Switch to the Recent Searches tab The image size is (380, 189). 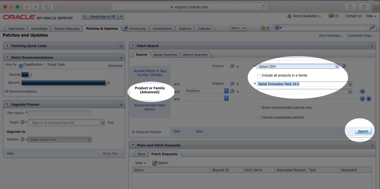[195, 55]
